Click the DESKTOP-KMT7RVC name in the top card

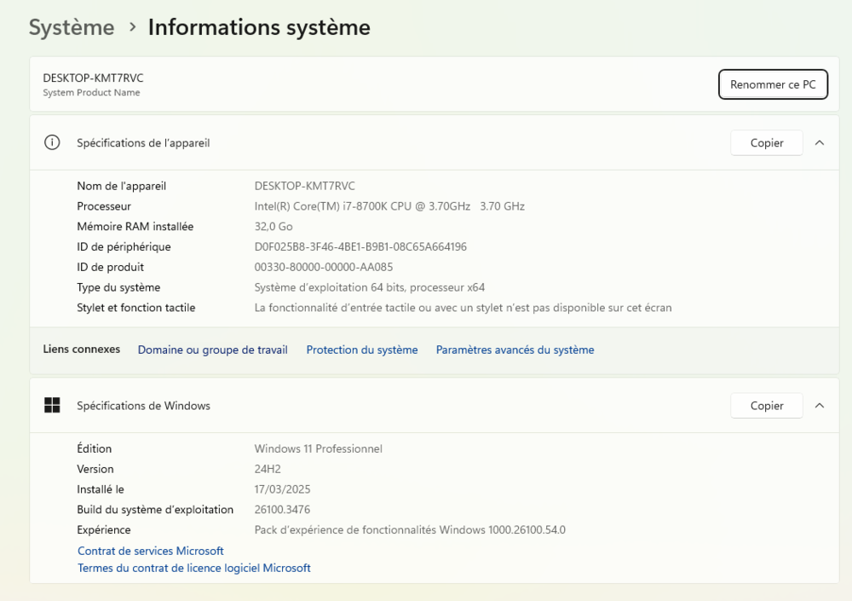point(93,78)
